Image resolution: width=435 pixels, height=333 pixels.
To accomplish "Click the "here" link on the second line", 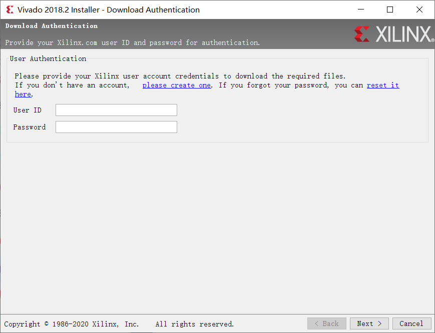I will pos(23,94).
